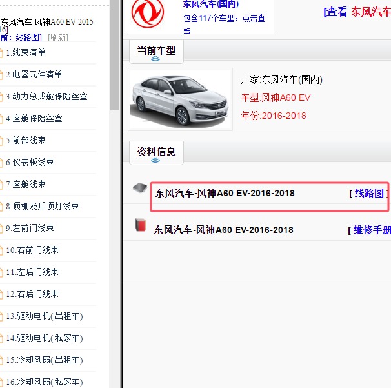Click the folder icon beside 13.驱动电机(出租车)
Screen dimensions: 391x388
[x=1, y=316]
